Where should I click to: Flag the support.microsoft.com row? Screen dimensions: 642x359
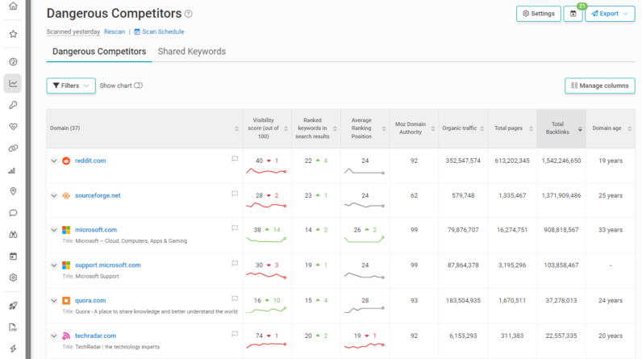click(x=235, y=263)
